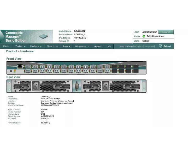
Task: Open the Configure dropdown menu
Action: coord(36,46)
